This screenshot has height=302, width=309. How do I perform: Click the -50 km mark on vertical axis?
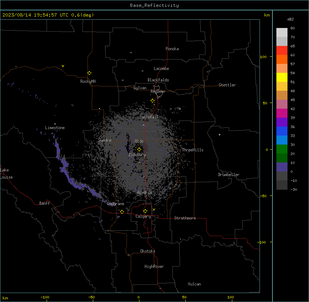(x=263, y=196)
